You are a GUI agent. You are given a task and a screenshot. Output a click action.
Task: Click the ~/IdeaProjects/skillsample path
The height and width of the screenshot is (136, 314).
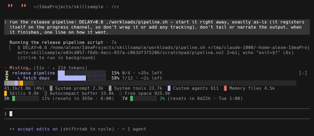pyautogui.click(x=68, y=7)
